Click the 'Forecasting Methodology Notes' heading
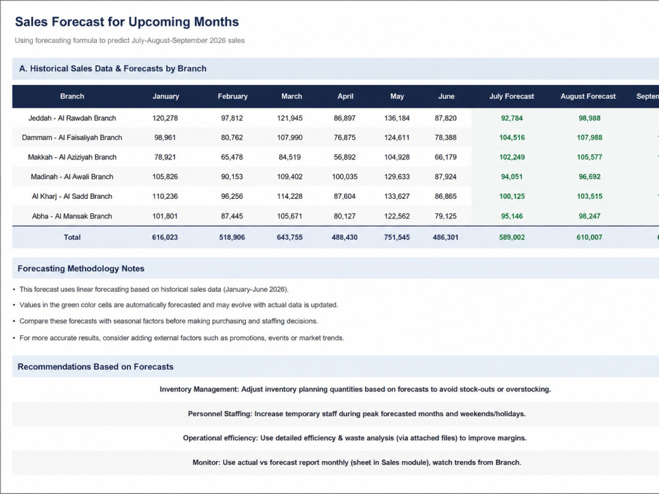This screenshot has width=659, height=494. point(81,269)
